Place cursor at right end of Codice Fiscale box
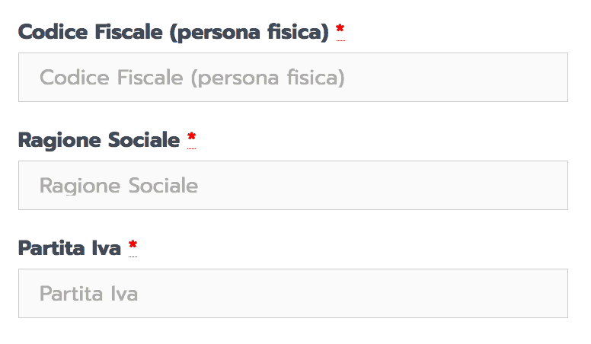This screenshot has width=591, height=344. [x=557, y=77]
